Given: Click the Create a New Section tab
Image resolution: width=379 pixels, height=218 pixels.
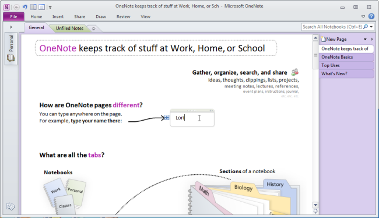Looking at the screenshot, I should (x=94, y=29).
